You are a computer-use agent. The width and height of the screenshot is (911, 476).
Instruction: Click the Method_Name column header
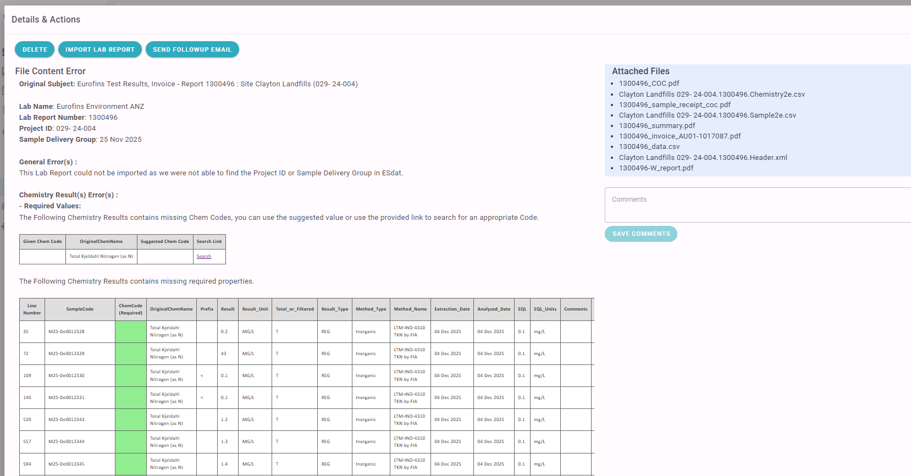click(410, 309)
